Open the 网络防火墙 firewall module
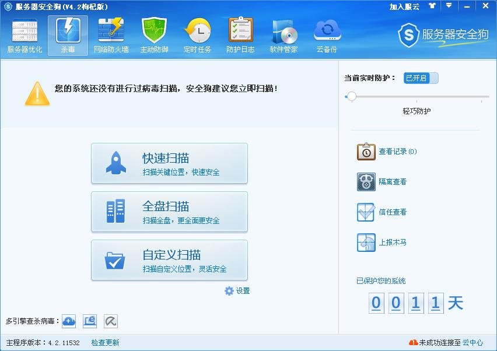This screenshot has height=351, width=497. [111, 36]
